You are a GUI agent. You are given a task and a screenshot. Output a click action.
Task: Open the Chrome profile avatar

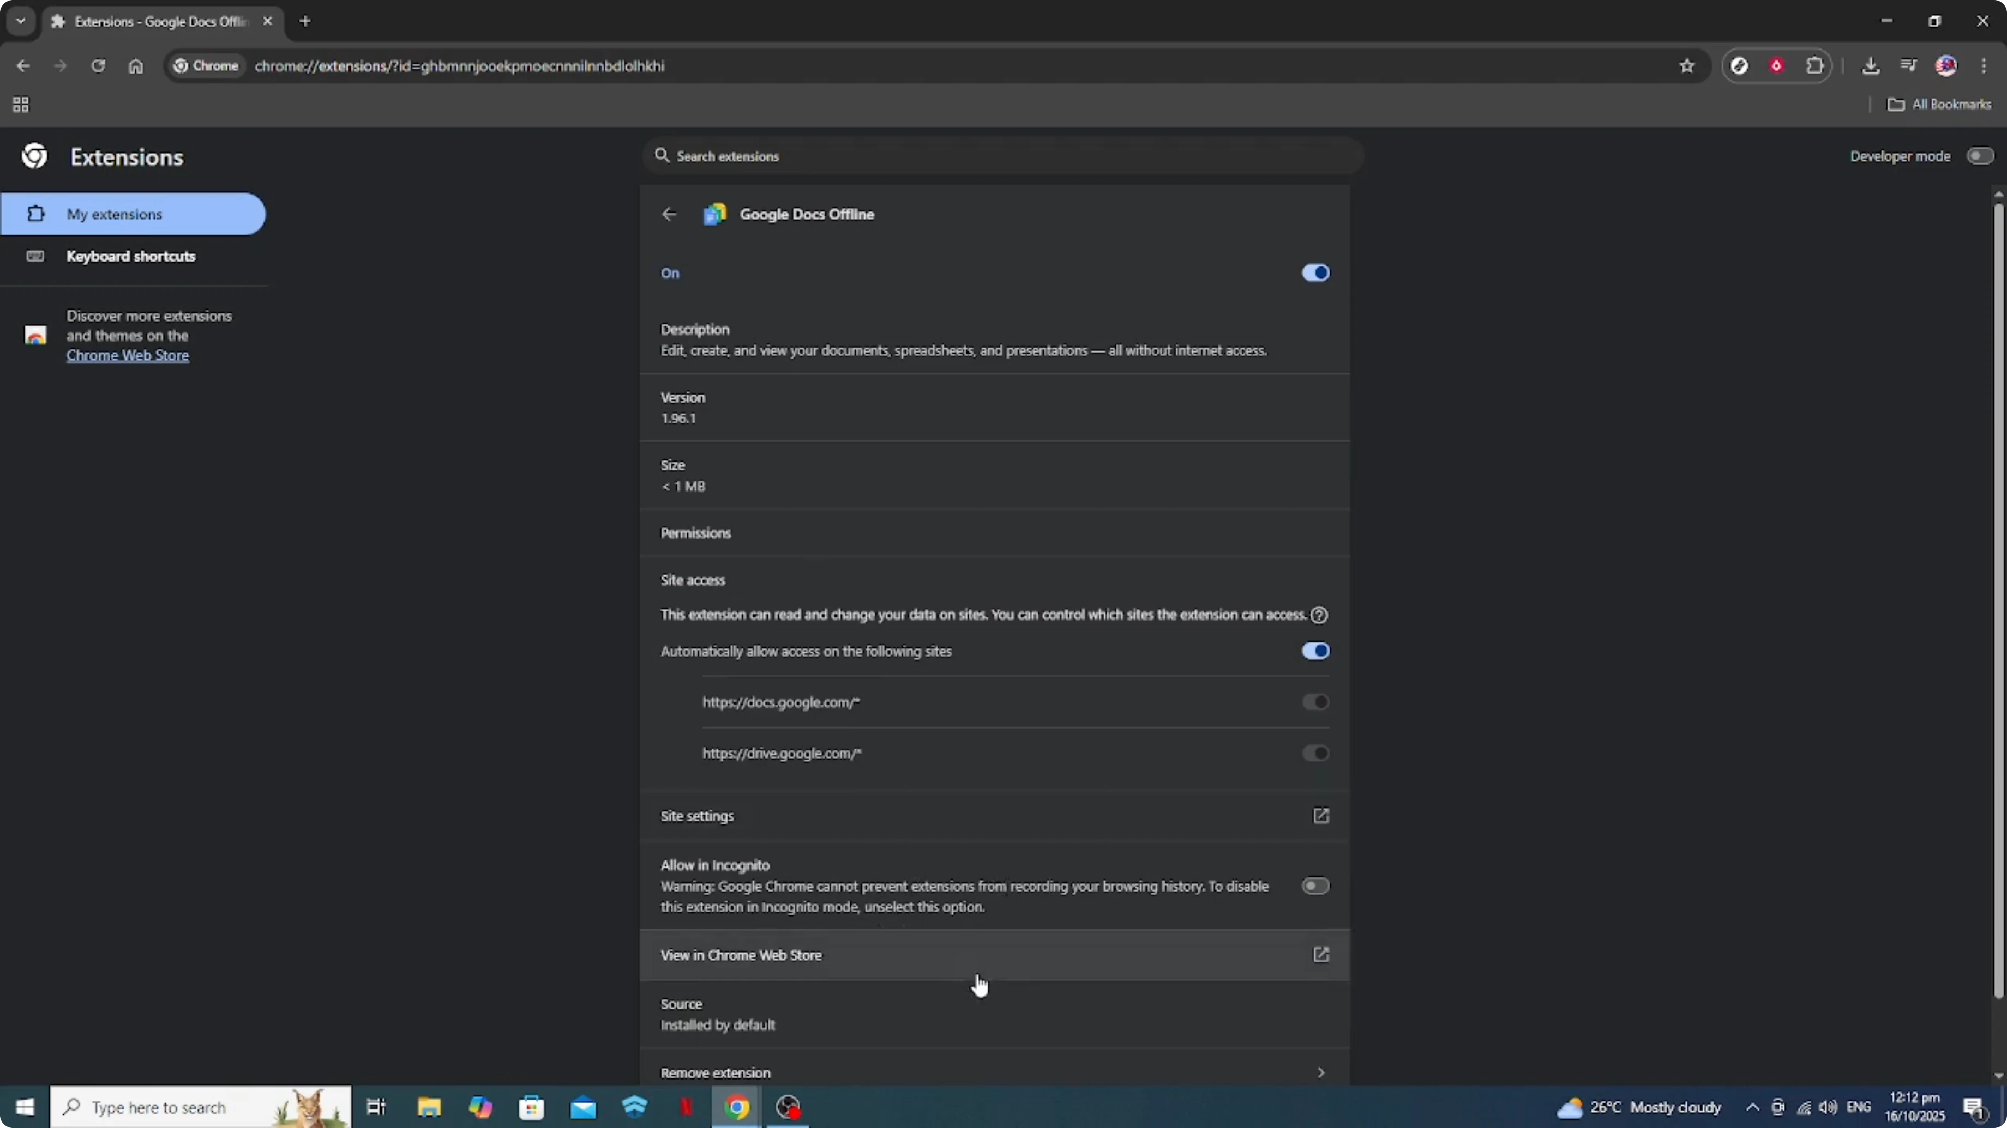(x=1945, y=65)
